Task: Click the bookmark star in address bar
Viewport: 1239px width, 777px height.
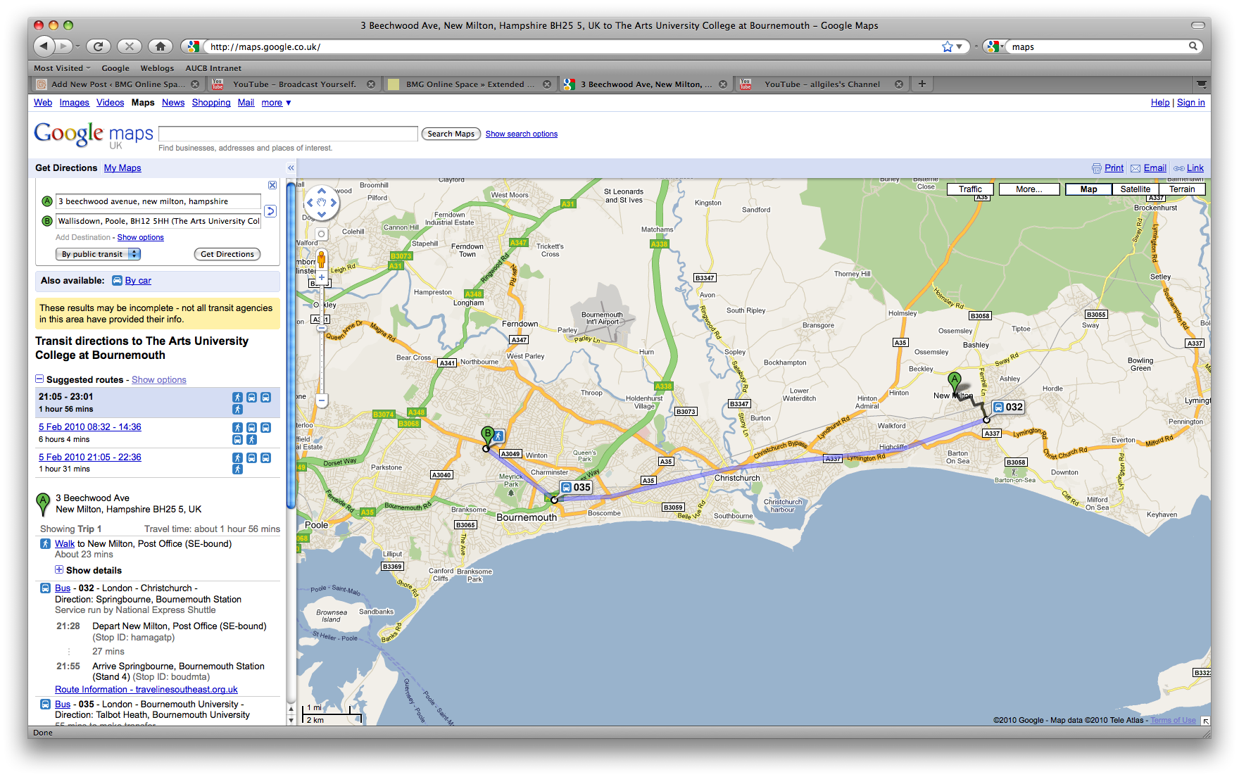Action: tap(948, 46)
